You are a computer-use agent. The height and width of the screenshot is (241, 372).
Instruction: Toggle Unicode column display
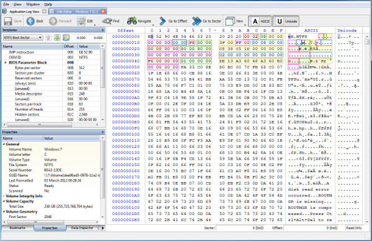(x=286, y=21)
